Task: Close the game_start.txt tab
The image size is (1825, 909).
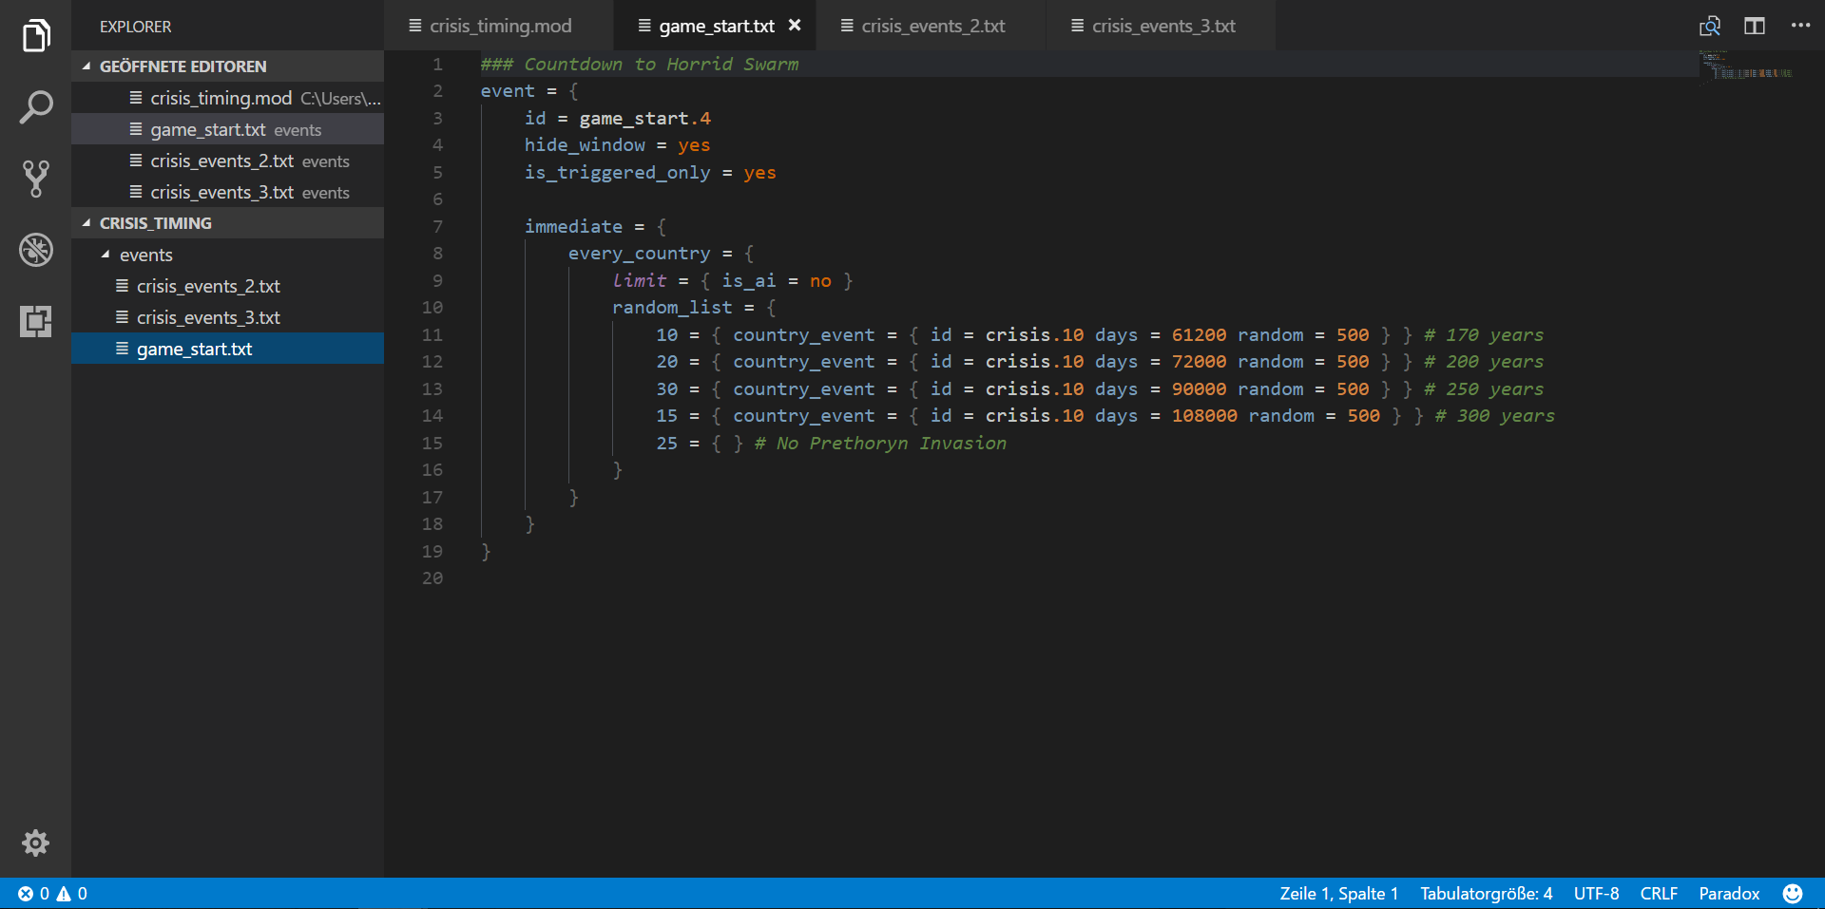Action: pos(795,26)
